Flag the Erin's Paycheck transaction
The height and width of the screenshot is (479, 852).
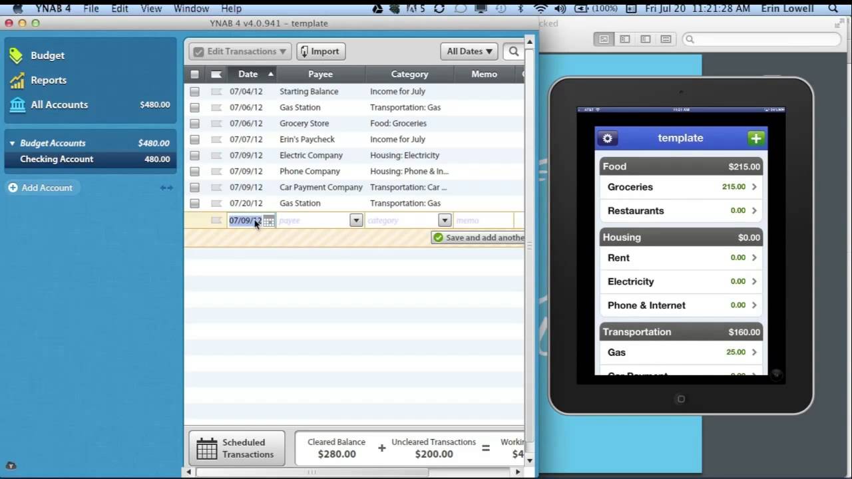[216, 140]
